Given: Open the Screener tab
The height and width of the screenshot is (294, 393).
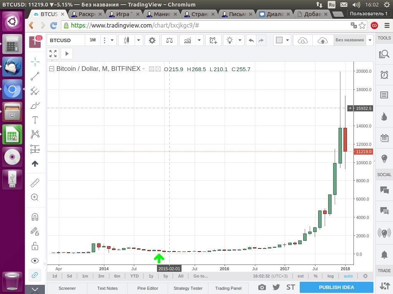Looking at the screenshot, I should click(67, 288).
